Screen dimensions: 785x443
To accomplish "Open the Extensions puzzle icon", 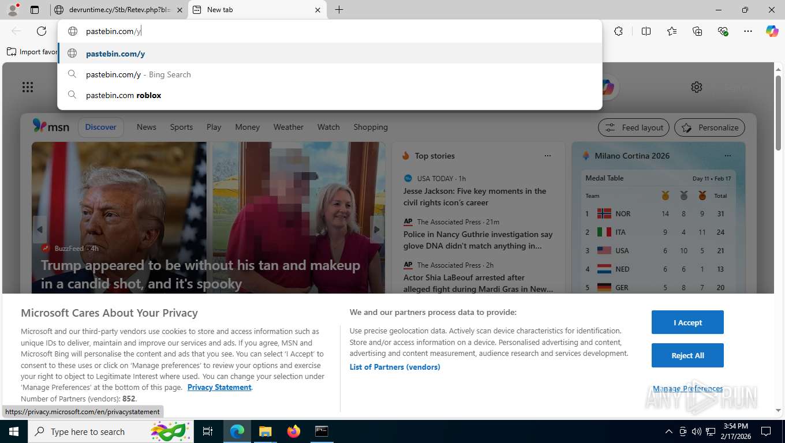I will coord(619,31).
